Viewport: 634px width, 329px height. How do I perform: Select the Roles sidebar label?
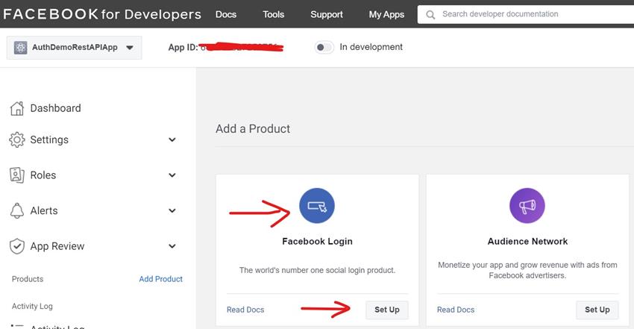coord(43,175)
